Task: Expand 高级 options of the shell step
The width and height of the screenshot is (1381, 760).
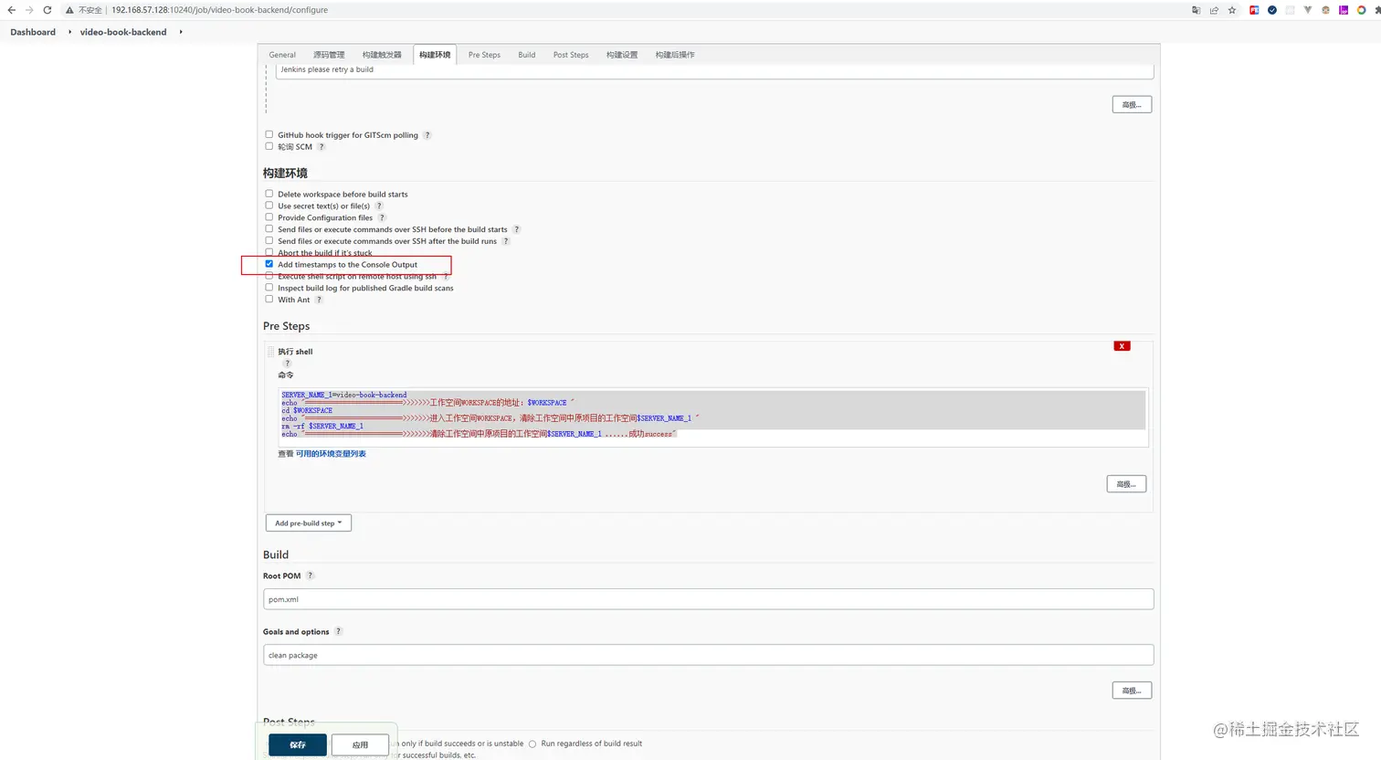Action: 1126,484
